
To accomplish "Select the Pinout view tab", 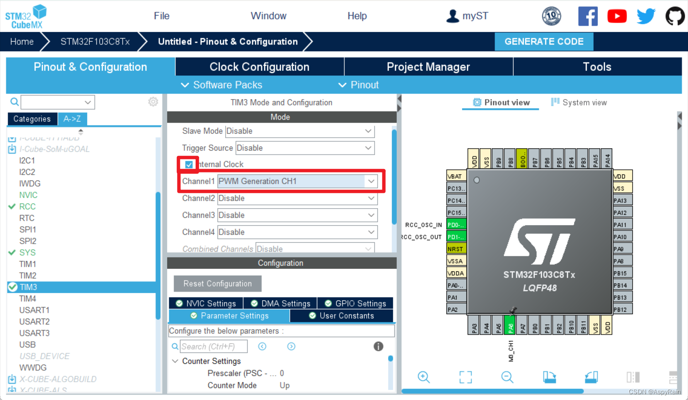I will coord(501,103).
